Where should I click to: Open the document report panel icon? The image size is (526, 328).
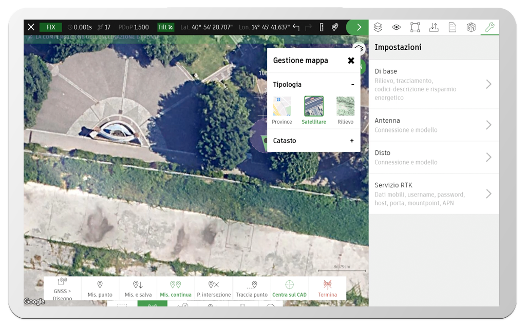click(x=452, y=27)
